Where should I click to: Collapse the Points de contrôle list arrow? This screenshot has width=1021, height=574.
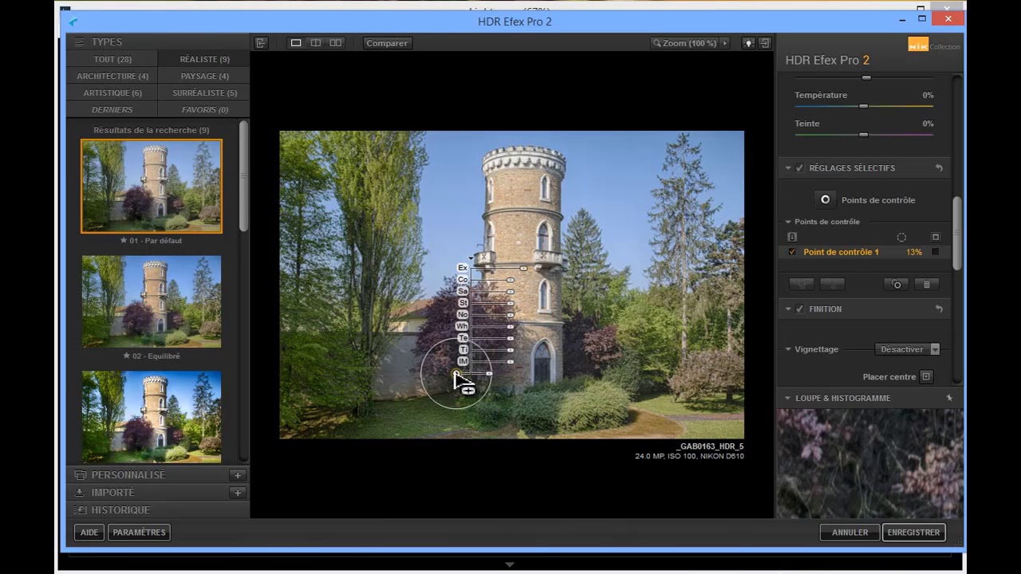(788, 222)
